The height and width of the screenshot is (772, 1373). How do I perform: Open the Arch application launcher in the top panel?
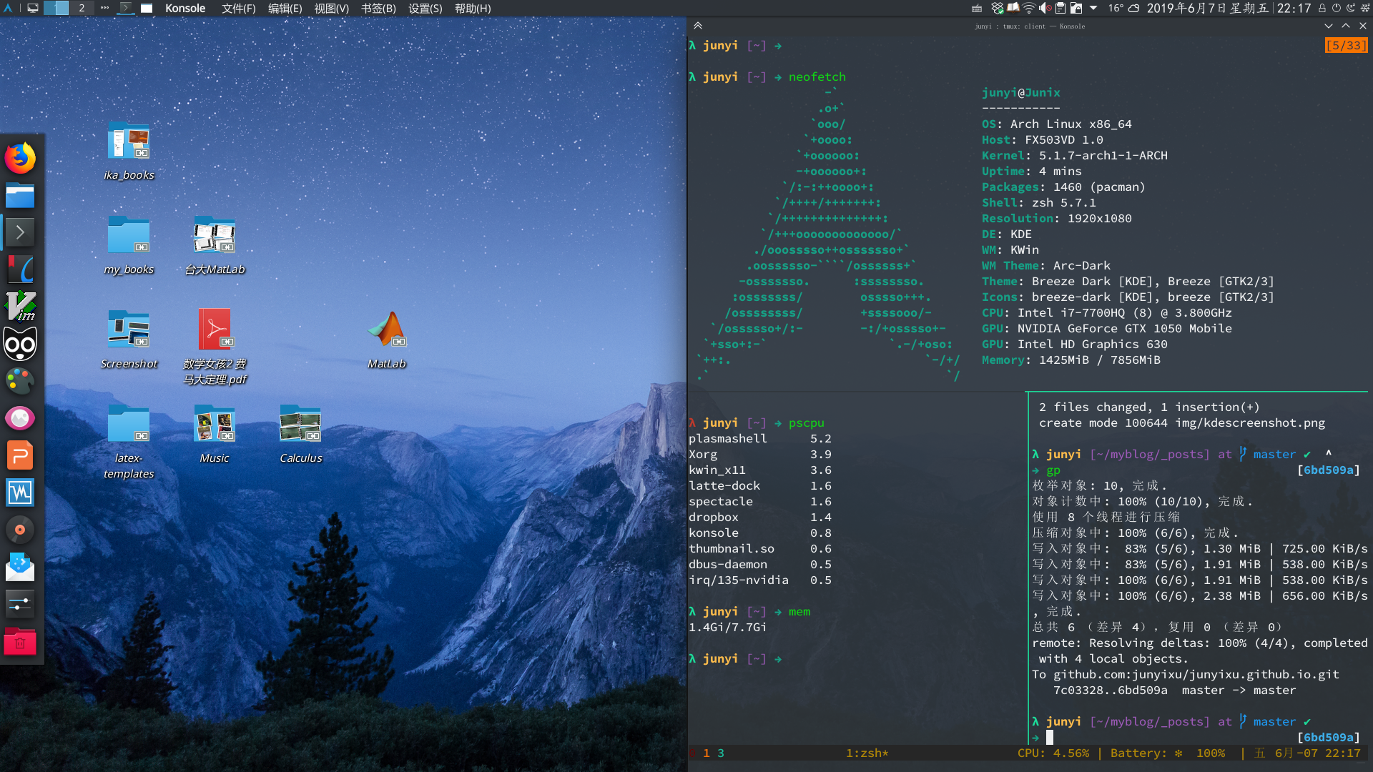8,9
